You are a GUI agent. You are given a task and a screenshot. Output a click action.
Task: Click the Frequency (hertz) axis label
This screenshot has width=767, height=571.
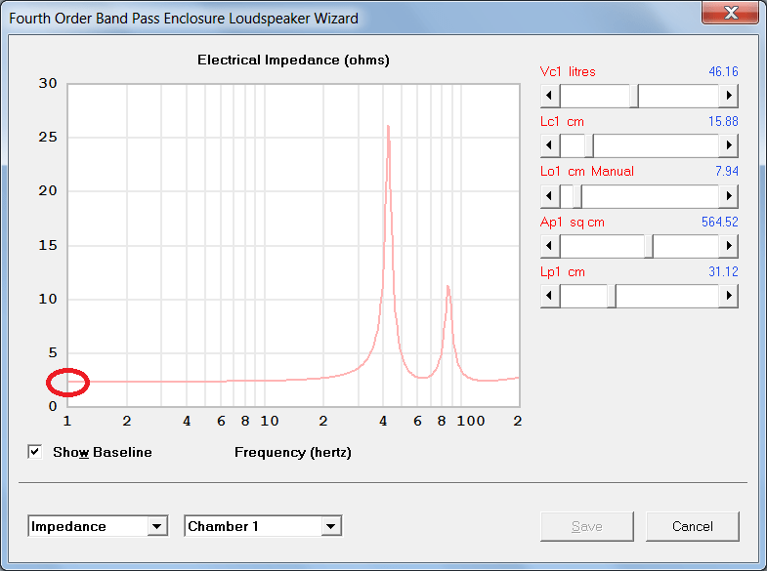(x=293, y=452)
